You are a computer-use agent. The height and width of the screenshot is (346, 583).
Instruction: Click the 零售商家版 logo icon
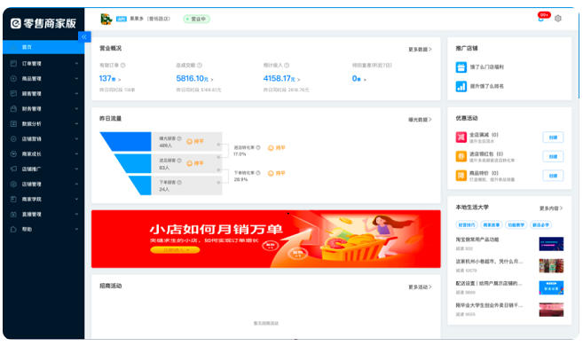pos(15,23)
